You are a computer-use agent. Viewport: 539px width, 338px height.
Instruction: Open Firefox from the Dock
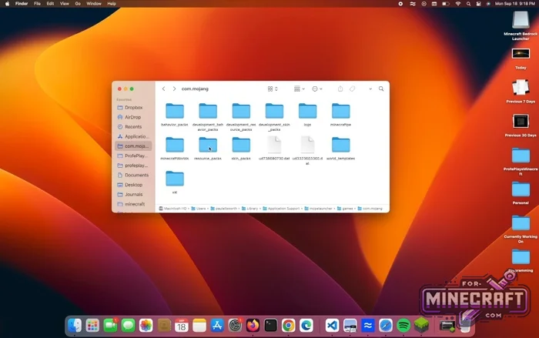tap(253, 326)
